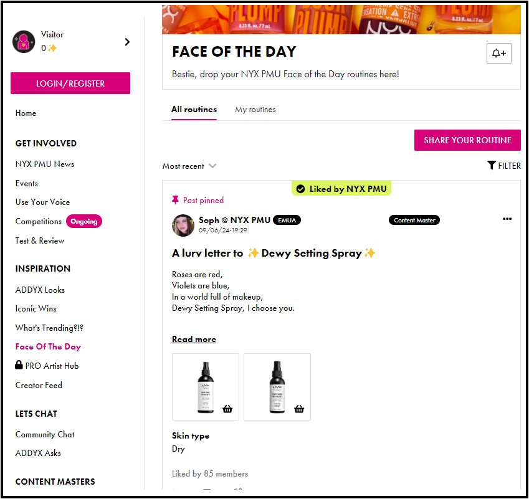The image size is (529, 499).
Task: Navigate to Community Chat
Action: pos(45,434)
